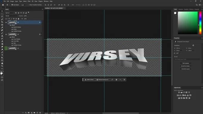Click the Edit Contents button
The image size is (203, 114).
pos(186,63)
